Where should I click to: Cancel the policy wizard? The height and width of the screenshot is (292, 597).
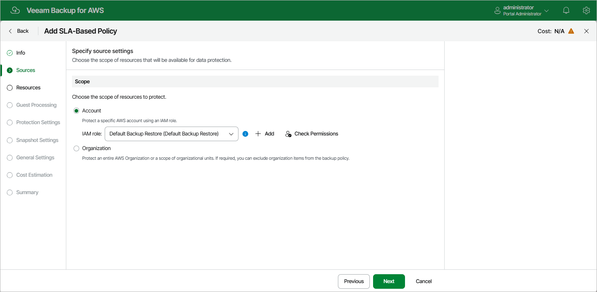pyautogui.click(x=424, y=281)
